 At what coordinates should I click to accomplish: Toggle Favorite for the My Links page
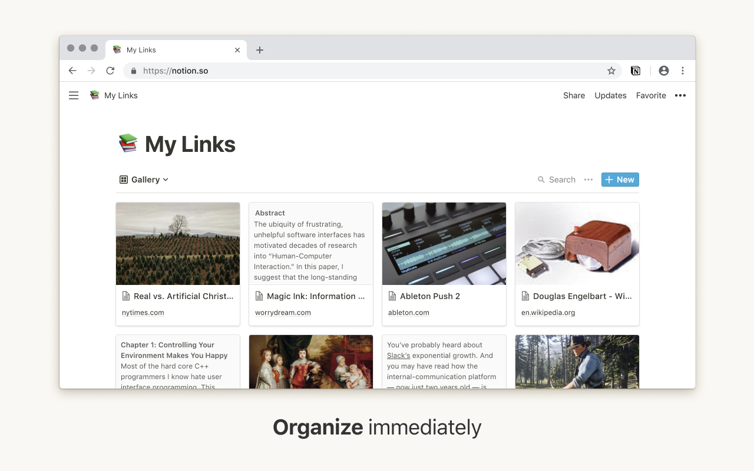651,95
